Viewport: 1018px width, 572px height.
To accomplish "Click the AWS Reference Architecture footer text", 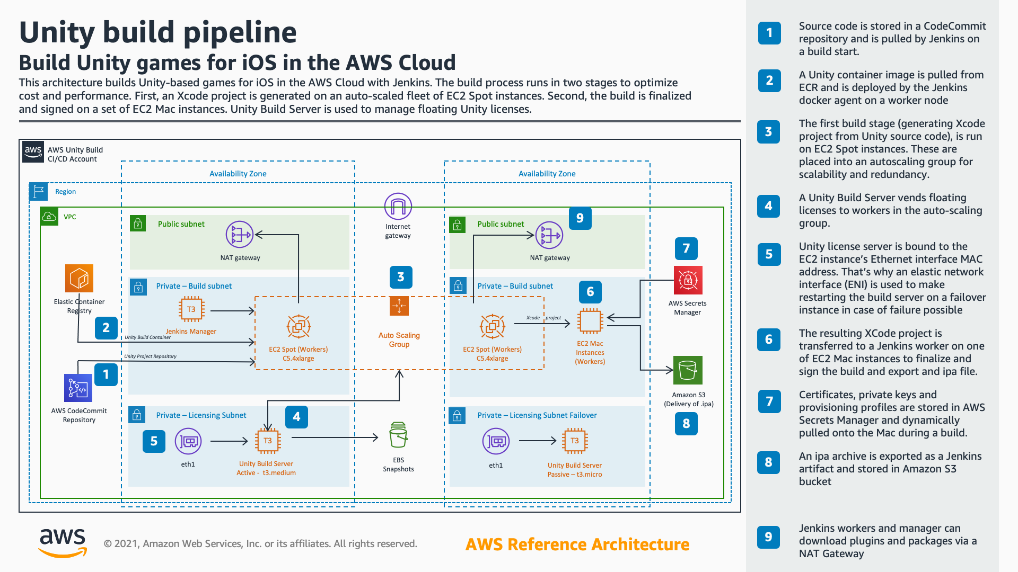I will point(577,544).
